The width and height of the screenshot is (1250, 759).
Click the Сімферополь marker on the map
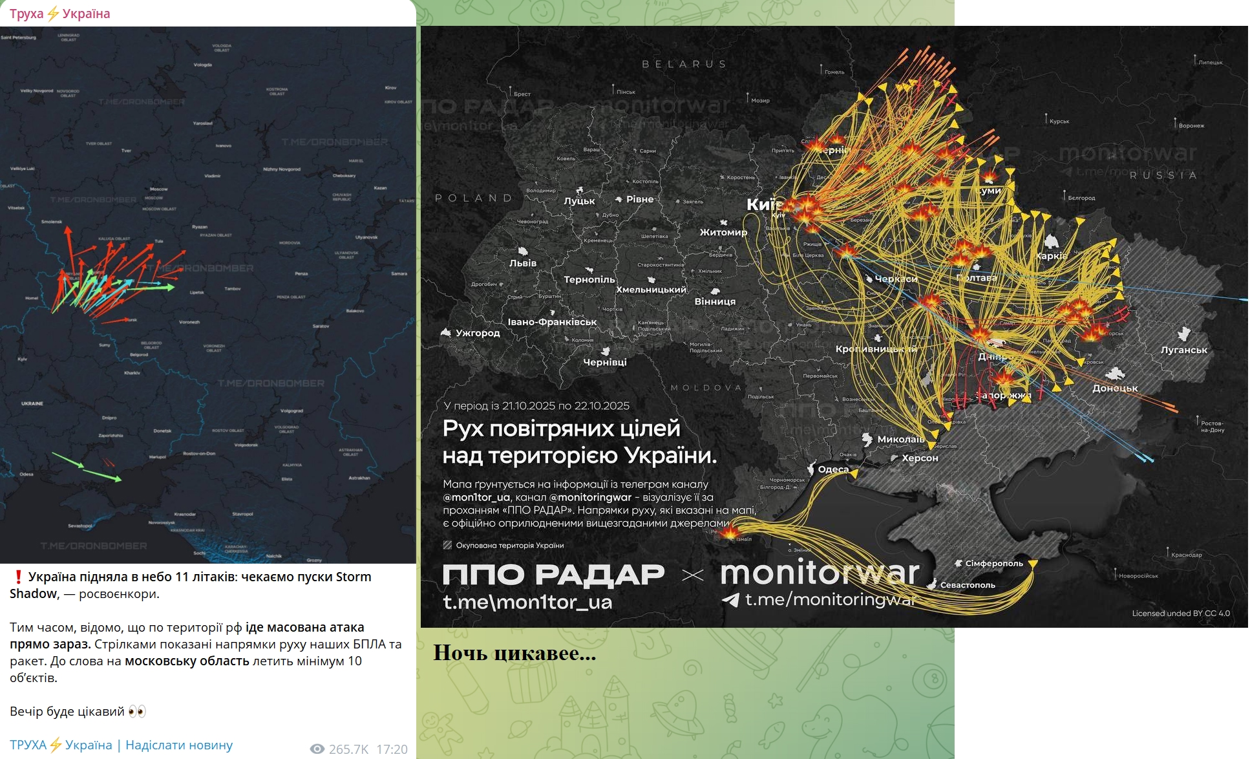[x=959, y=563]
